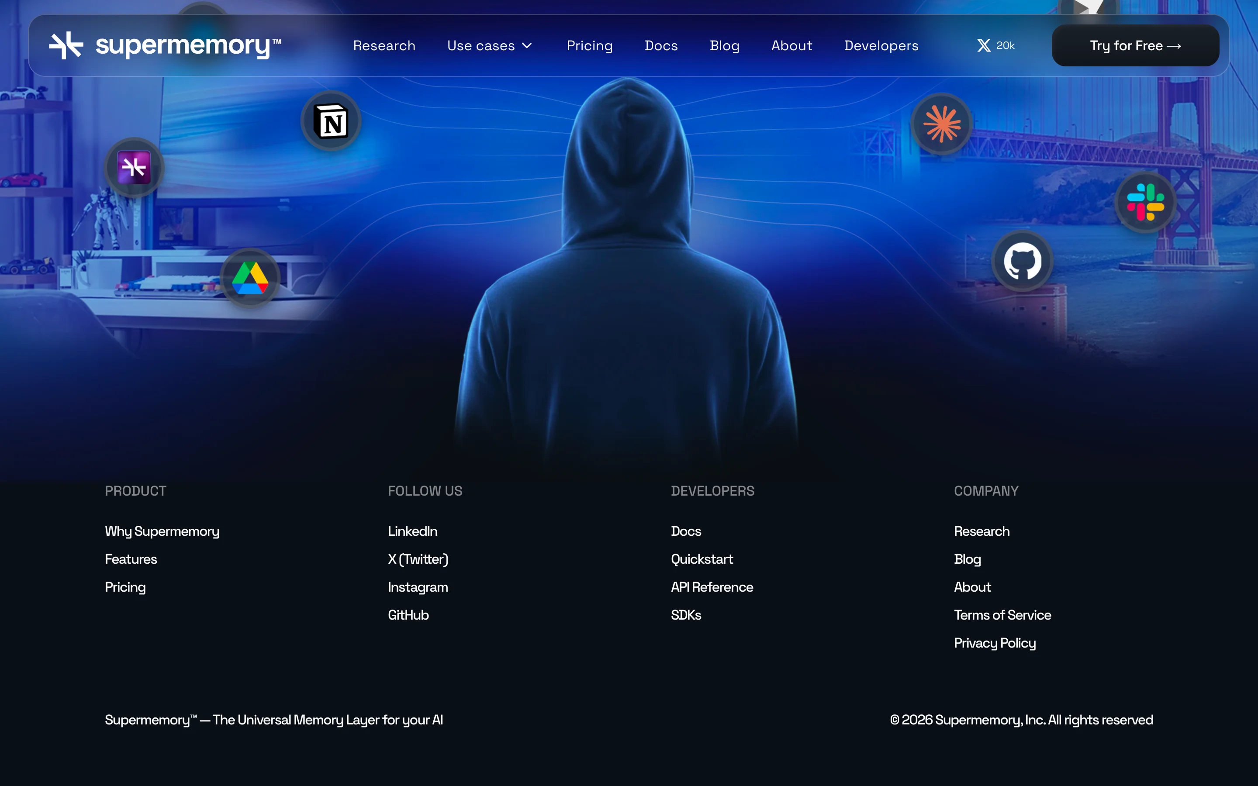Screen dimensions: 1258x786
Task: Click the Supermemory logo in the navbar
Action: point(165,46)
